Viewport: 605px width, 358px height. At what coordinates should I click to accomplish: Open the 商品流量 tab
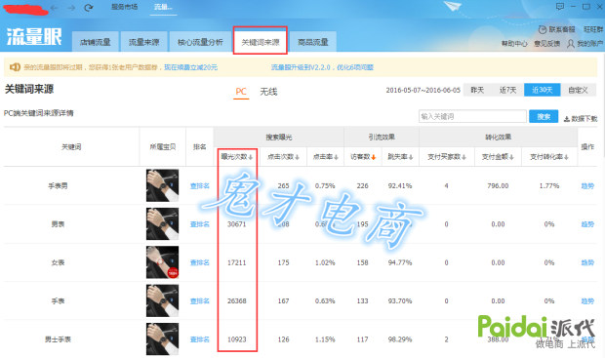[x=313, y=42]
